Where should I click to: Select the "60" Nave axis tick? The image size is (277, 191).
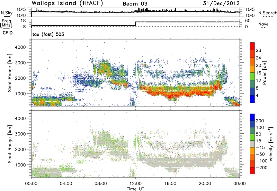pyautogui.click(x=248, y=21)
